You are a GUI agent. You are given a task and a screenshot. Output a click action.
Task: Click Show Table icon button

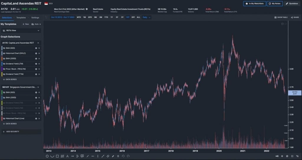pos(281,17)
